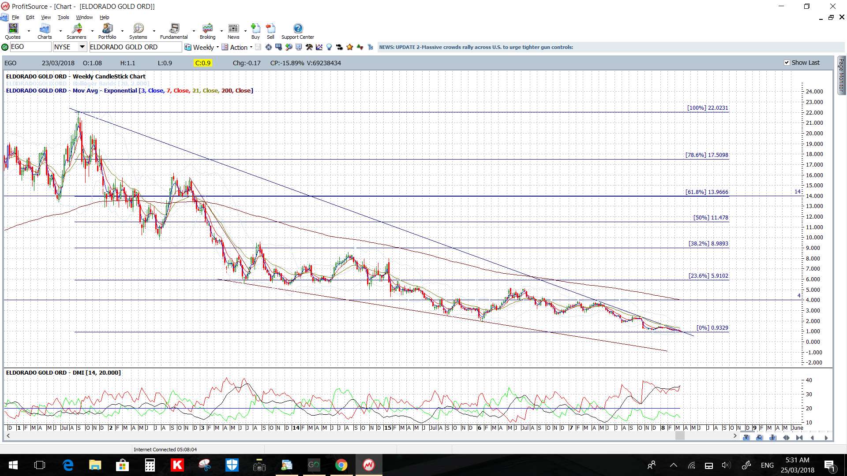Viewport: 847px width, 476px height.
Task: Expand the Systems dropdown arrow
Action: coord(154,31)
